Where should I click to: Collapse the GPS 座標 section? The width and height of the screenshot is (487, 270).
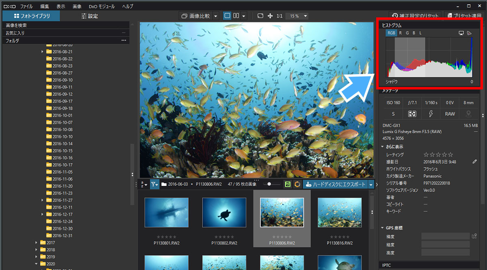[383, 228]
